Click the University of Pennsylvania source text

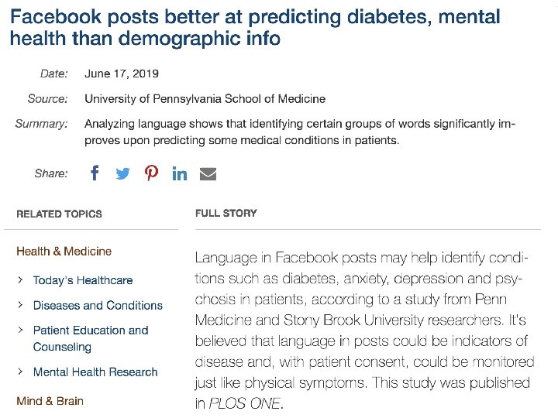click(x=205, y=98)
